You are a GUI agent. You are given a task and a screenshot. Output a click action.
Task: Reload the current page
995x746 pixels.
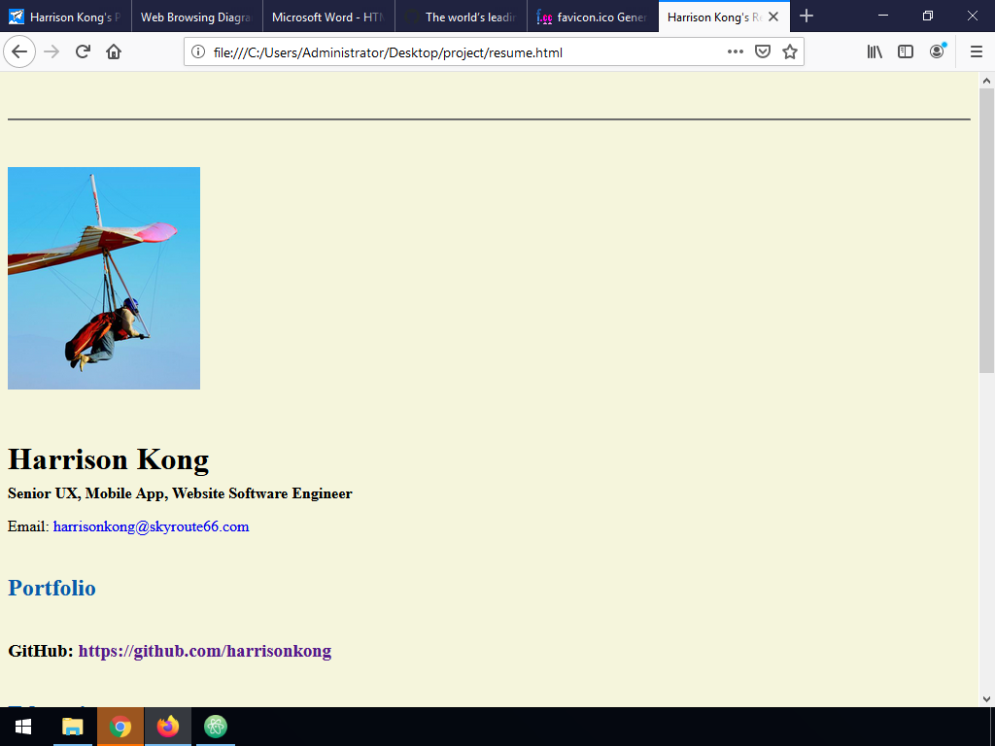coord(83,52)
